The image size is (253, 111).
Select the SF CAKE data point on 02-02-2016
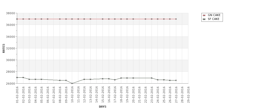point(23,78)
